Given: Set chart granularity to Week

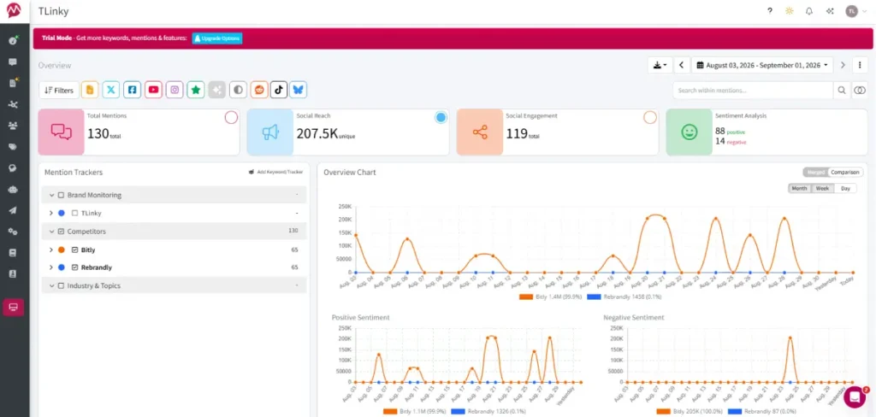Looking at the screenshot, I should [822, 189].
